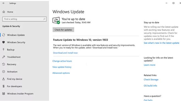181x101 pixels.
Task: Click the Have a question? heading
Action: pyautogui.click(x=152, y=96)
